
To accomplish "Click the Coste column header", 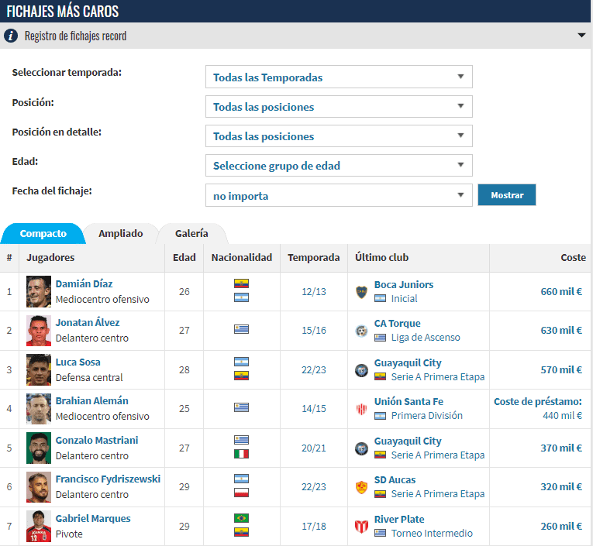I will 573,257.
